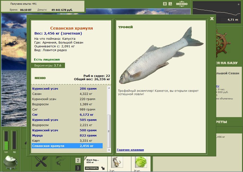Select Куринский усач 220 грамм row
Viewport: 243px width, 172px height.
[x=67, y=99]
